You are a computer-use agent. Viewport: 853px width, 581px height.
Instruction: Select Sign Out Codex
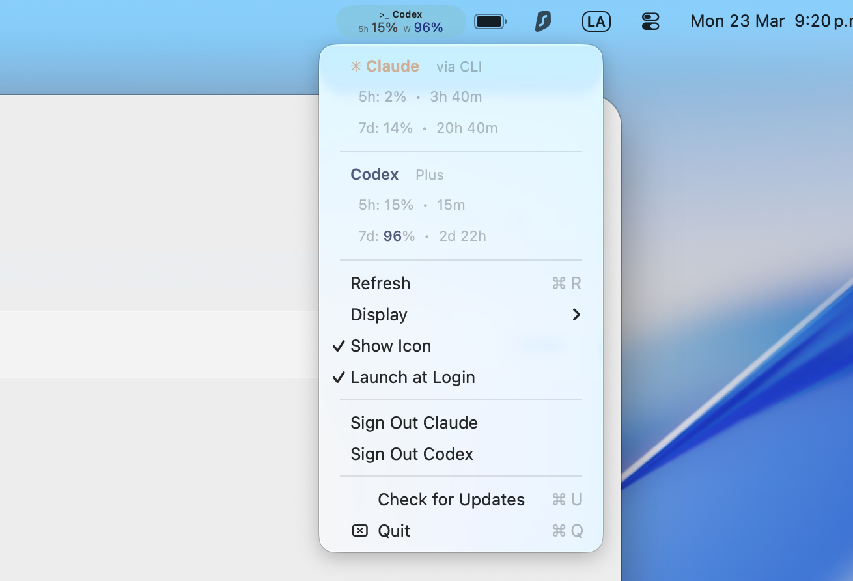461,454
